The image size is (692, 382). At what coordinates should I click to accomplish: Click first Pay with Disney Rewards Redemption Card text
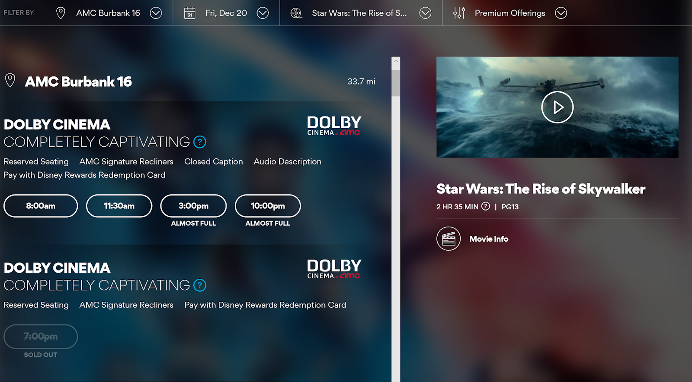click(x=84, y=175)
